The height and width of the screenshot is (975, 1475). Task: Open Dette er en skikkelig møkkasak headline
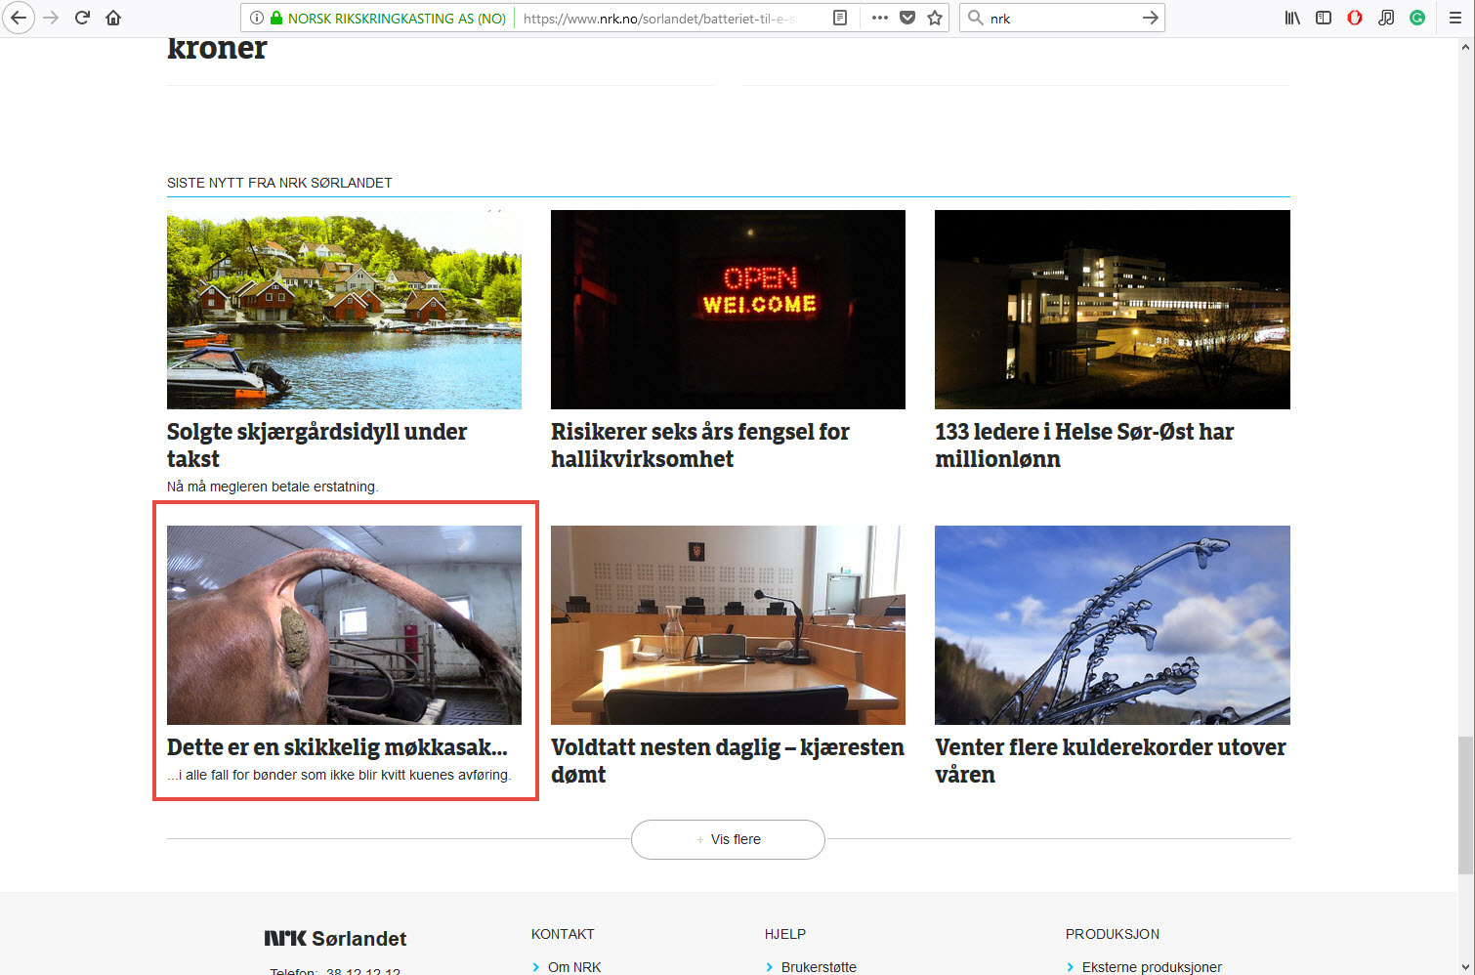pyautogui.click(x=337, y=747)
